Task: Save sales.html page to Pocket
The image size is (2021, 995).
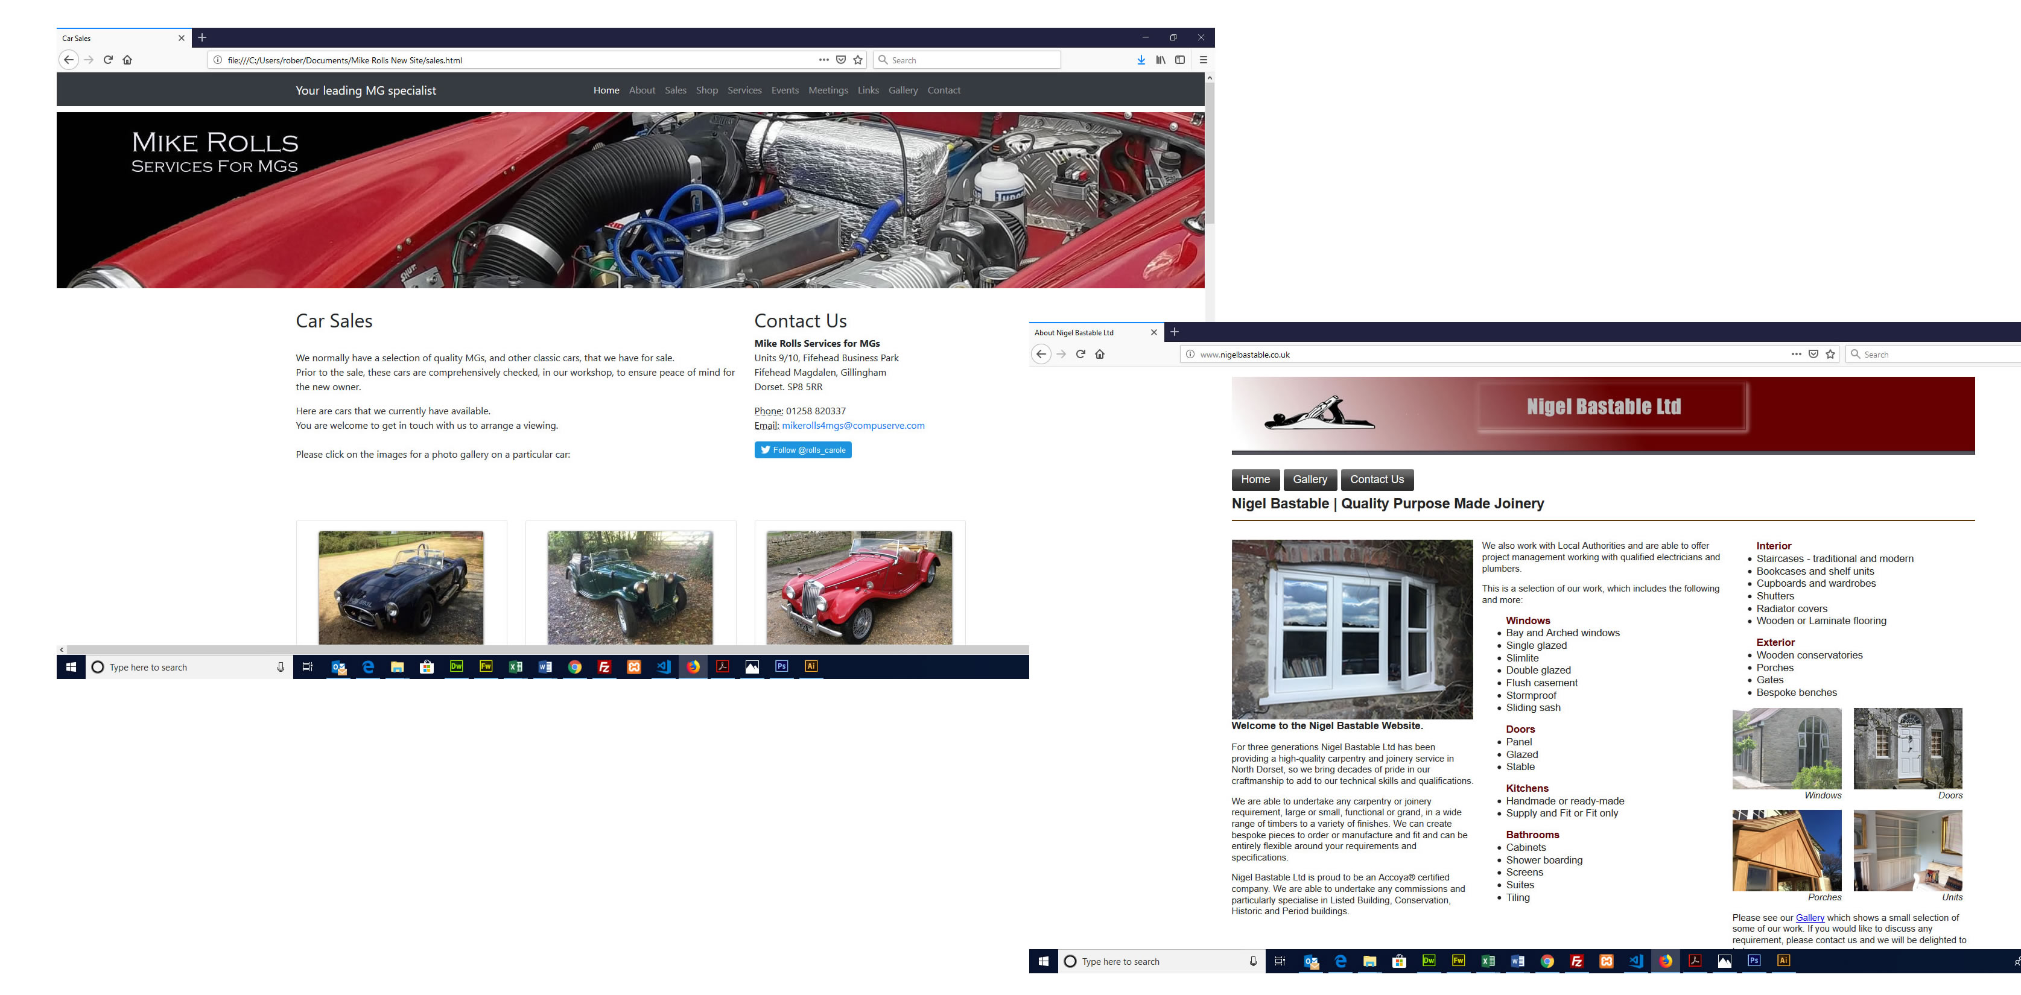Action: tap(840, 60)
